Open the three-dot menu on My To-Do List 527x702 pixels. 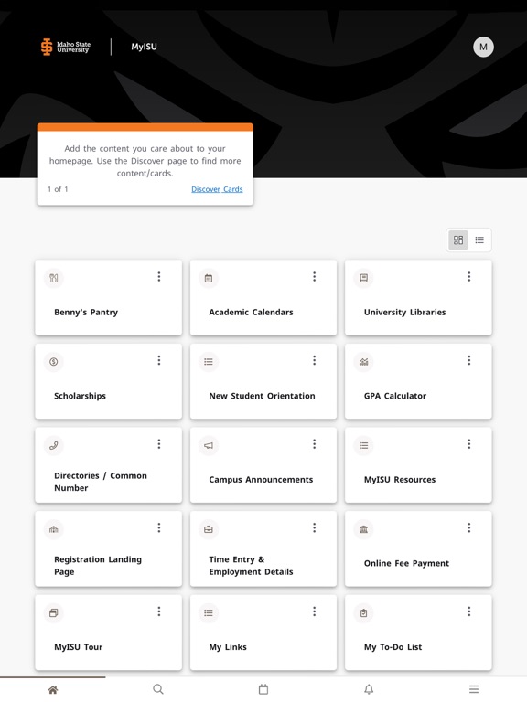click(x=469, y=612)
